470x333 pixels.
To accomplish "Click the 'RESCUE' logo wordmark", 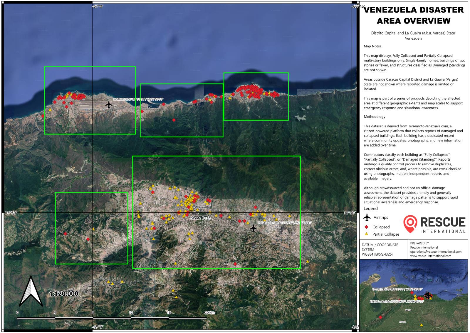I will click(x=443, y=222).
